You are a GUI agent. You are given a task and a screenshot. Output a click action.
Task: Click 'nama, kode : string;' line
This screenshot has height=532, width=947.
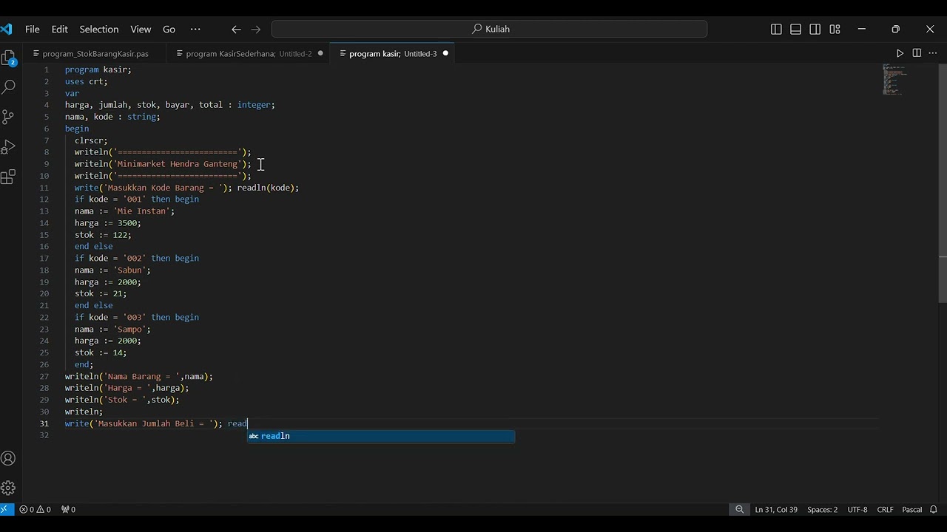click(112, 117)
